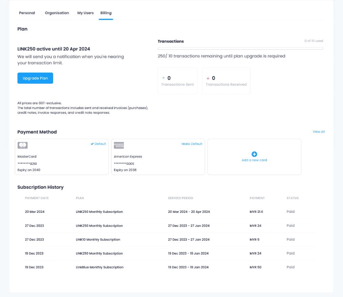343x297 pixels.
Task: Click the Add a new card link
Action: point(254,160)
